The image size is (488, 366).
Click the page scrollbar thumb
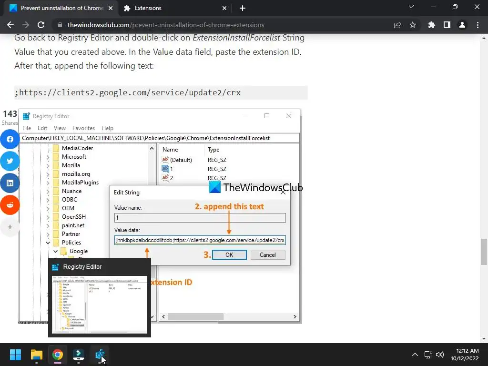(484, 252)
